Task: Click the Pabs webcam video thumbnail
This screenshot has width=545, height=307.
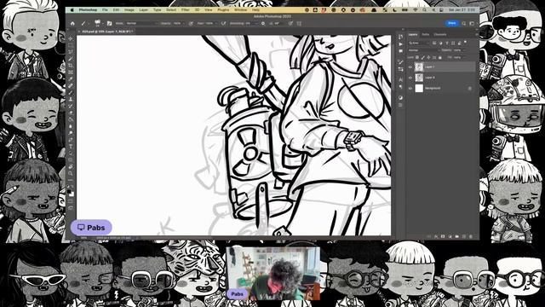Action: click(x=273, y=274)
